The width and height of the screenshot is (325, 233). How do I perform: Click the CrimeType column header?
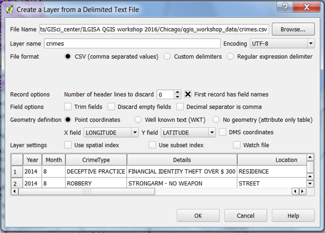click(96, 160)
